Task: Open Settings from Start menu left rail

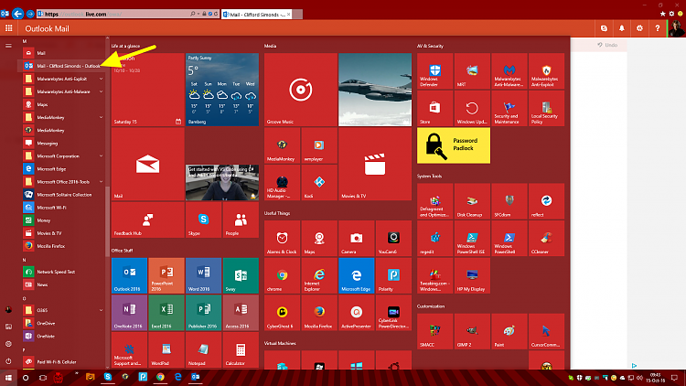Action: [x=8, y=344]
